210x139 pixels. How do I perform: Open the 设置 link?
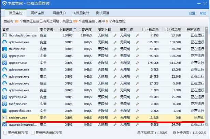[x=192, y=13]
